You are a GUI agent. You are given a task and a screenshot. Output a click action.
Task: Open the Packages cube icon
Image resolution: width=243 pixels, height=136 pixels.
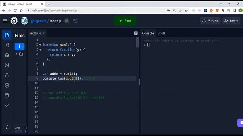click(x=7, y=55)
